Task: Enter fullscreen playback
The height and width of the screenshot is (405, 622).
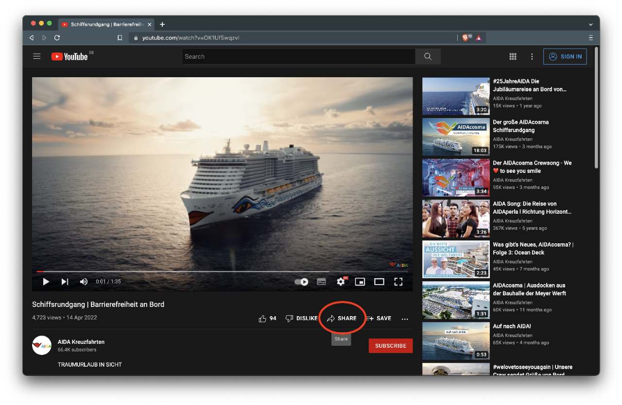Action: [x=398, y=282]
